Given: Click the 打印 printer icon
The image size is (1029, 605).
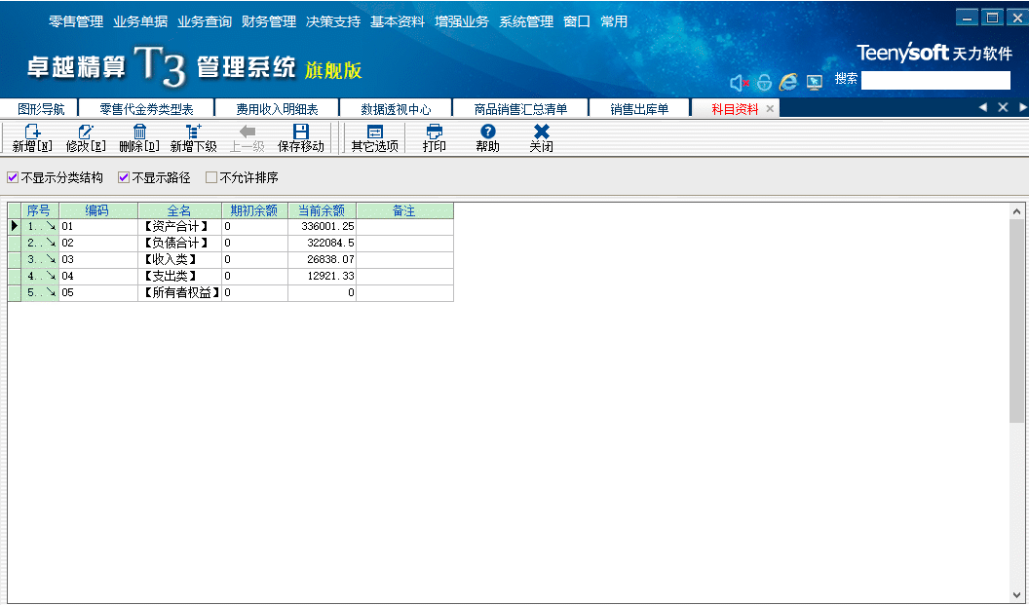Looking at the screenshot, I should pyautogui.click(x=435, y=132).
